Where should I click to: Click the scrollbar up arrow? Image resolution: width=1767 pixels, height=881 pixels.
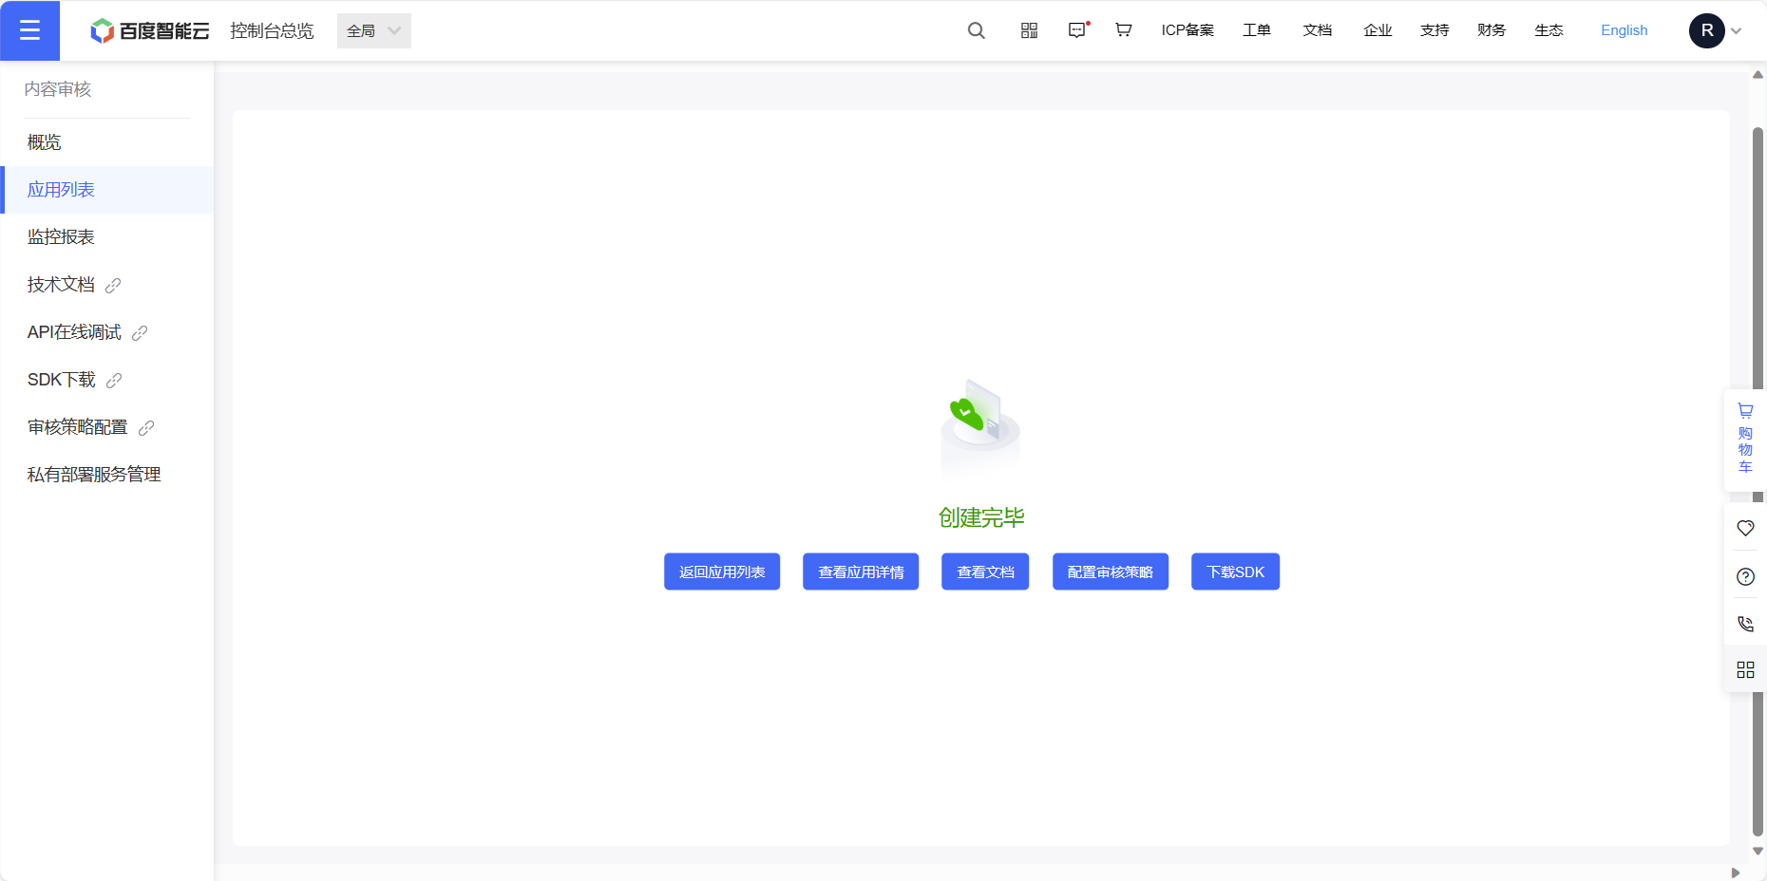click(x=1757, y=74)
